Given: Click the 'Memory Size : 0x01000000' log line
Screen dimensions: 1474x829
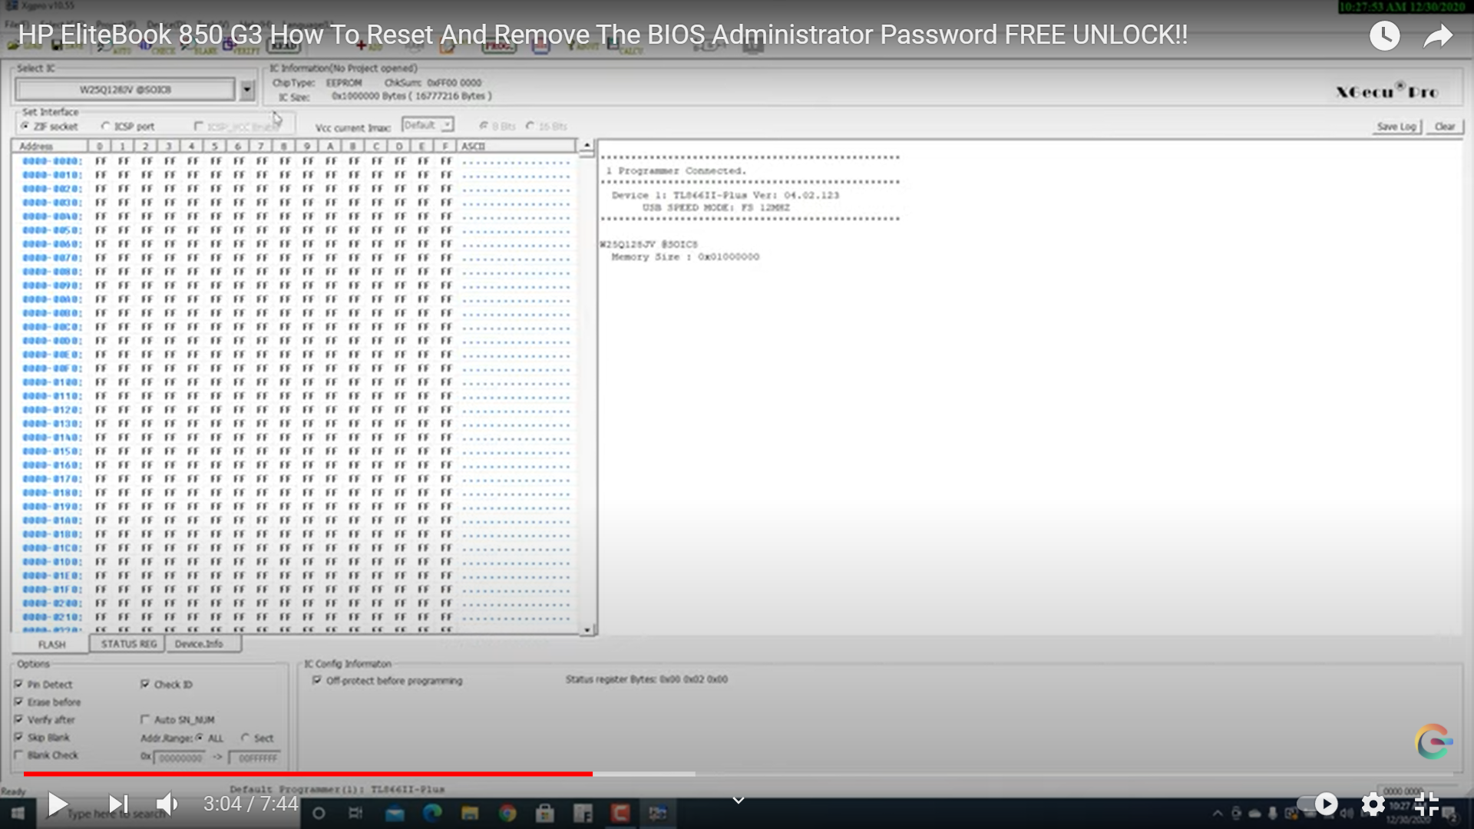Looking at the screenshot, I should click(685, 256).
